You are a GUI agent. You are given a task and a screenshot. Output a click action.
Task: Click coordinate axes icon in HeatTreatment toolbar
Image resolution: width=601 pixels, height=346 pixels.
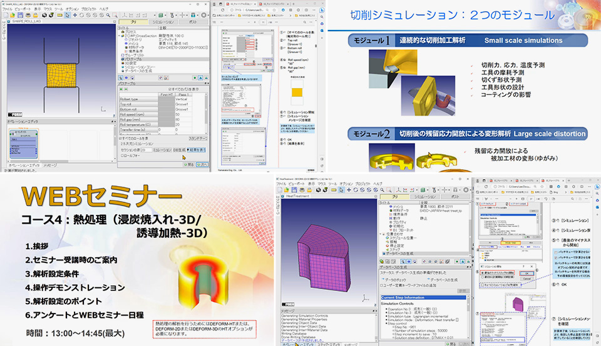[399, 190]
